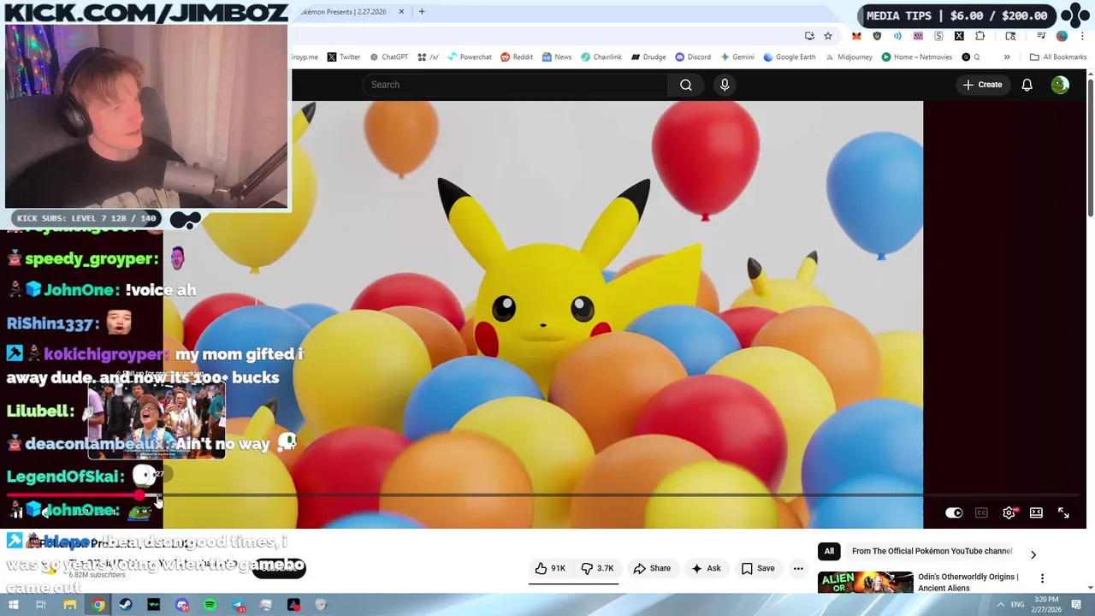
Task: Expand hidden bookmarks overflow chevron
Action: 1007,57
